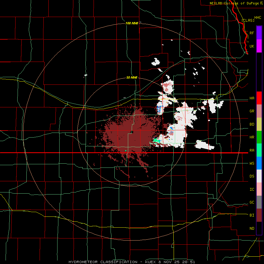The height and width of the screenshot is (264, 264).
Task: Click the DS legend label
Action: tap(252, 176)
